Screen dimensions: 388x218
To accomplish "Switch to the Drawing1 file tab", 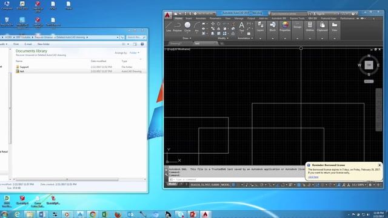I will 179,44.
